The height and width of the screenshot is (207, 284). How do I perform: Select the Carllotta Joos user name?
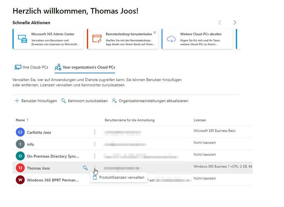click(39, 132)
